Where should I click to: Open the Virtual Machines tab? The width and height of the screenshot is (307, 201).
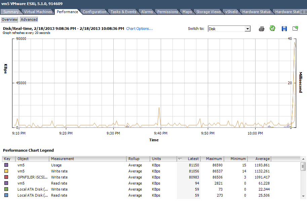point(38,11)
